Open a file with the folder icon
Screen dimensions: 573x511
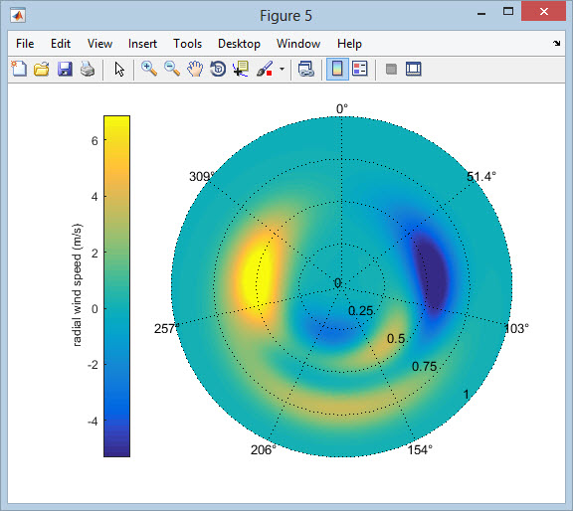[x=42, y=69]
